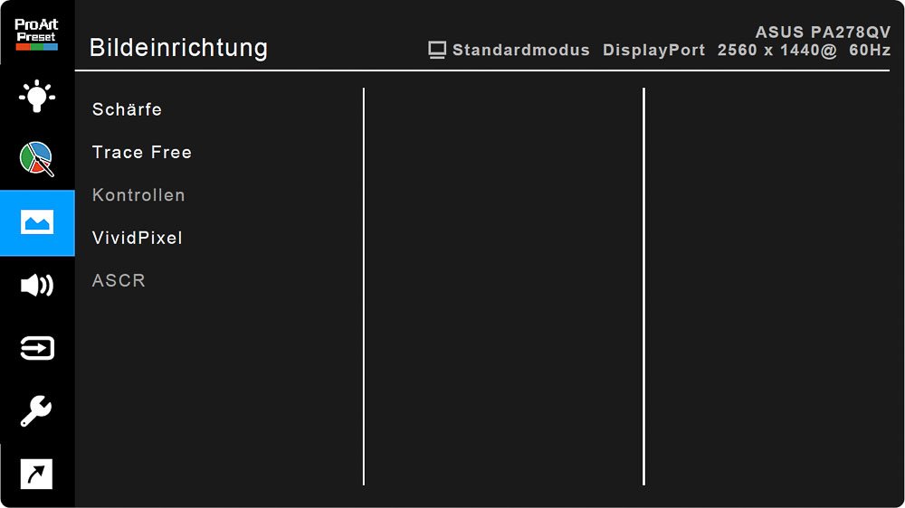Click the 60Hz refresh rate label
This screenshot has width=905, height=508.
(870, 51)
